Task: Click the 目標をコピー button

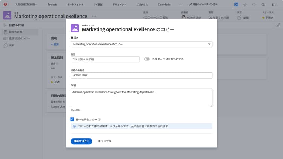Action: (x=82, y=141)
